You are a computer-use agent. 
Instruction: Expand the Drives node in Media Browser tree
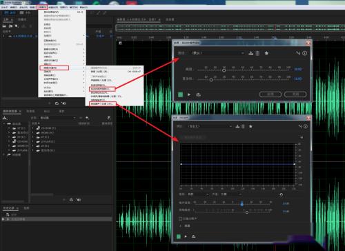tap(4, 123)
